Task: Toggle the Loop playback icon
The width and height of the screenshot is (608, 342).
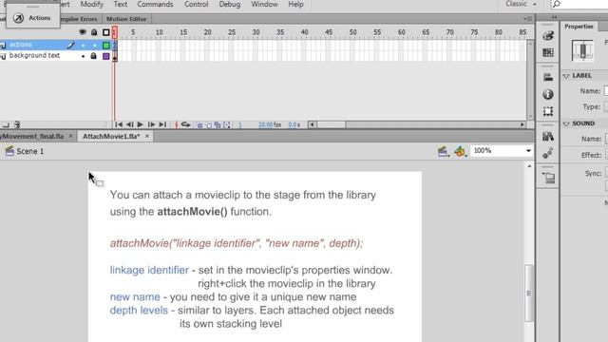Action: (x=186, y=124)
